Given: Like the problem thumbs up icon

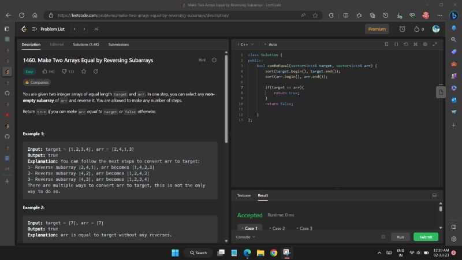Looking at the screenshot, I should point(45,71).
